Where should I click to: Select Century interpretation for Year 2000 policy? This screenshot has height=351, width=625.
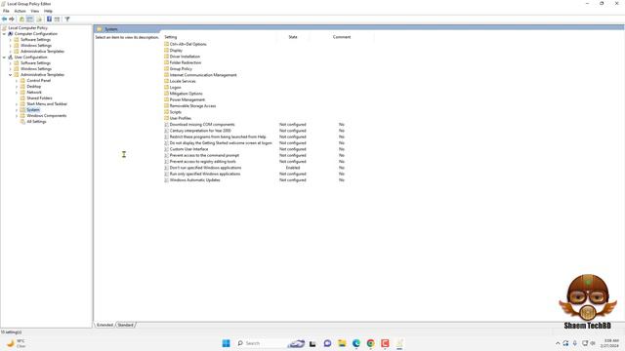tap(200, 131)
